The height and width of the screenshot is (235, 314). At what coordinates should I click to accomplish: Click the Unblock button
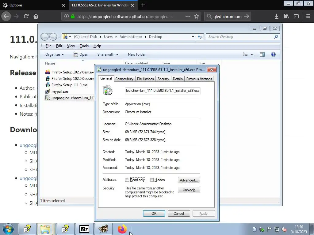[189, 190]
